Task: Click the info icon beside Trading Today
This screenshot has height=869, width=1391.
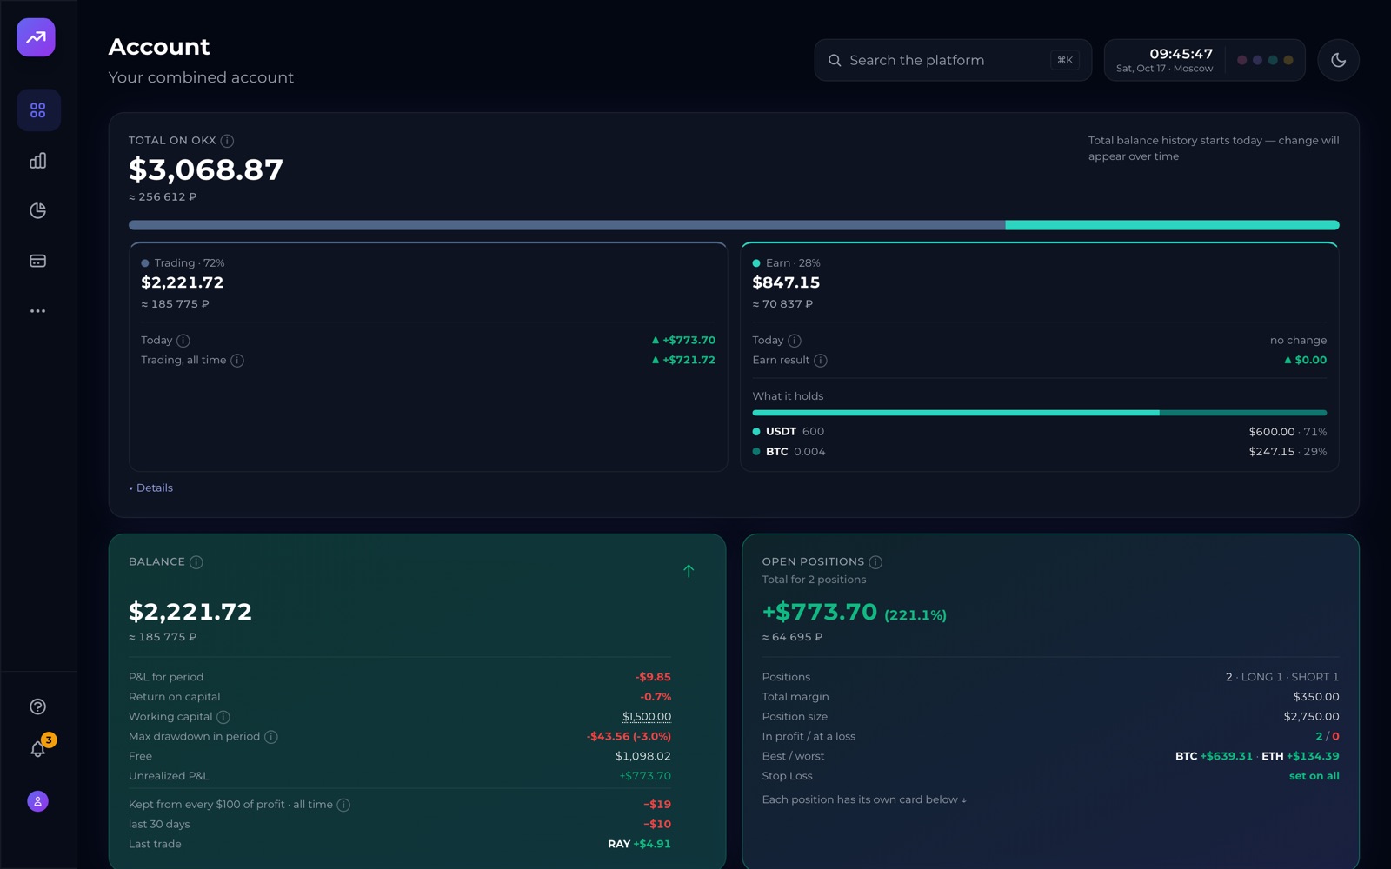Action: click(183, 341)
